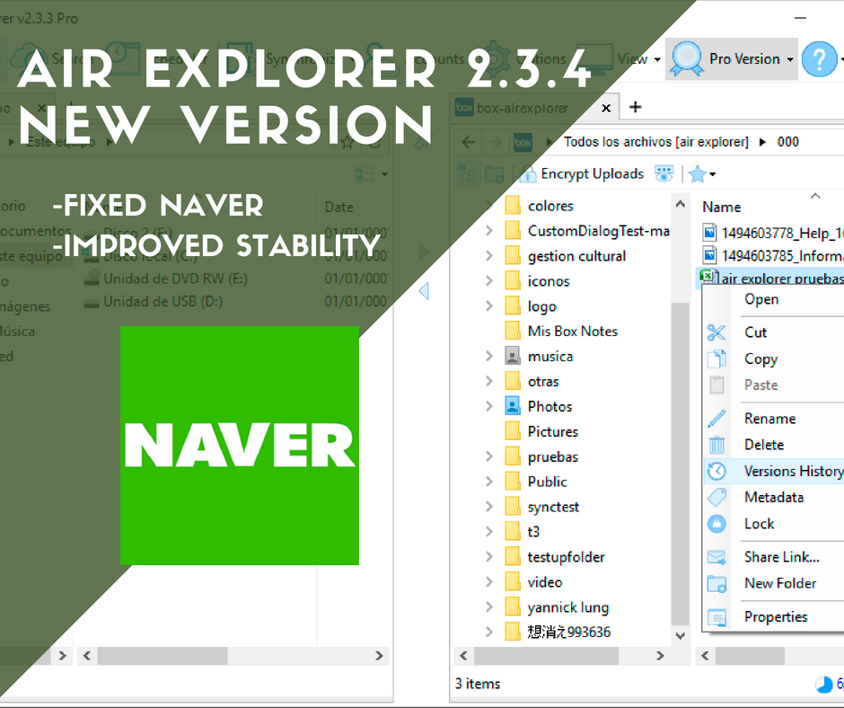Open Properties from the context menu

[774, 617]
